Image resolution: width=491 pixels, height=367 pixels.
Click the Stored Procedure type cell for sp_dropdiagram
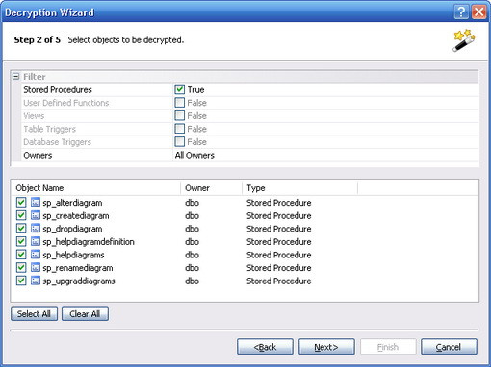click(279, 229)
